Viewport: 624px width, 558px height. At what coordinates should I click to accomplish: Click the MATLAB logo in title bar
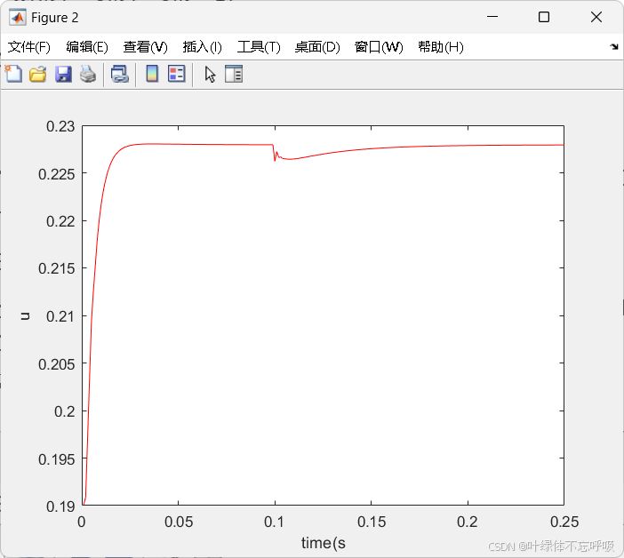click(18, 18)
